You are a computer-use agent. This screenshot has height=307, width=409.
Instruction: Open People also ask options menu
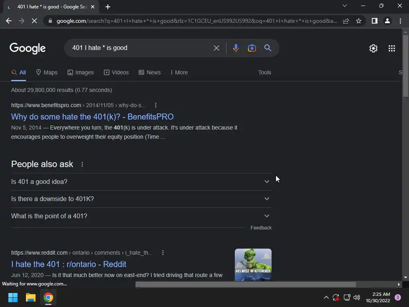[82, 164]
